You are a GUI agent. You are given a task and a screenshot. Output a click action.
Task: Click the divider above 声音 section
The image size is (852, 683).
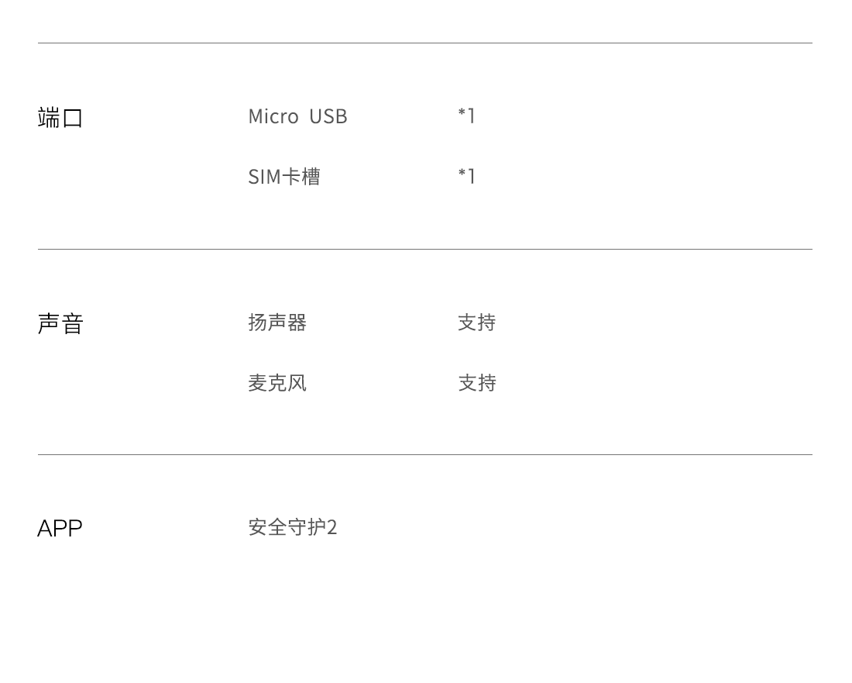pyautogui.click(x=425, y=249)
